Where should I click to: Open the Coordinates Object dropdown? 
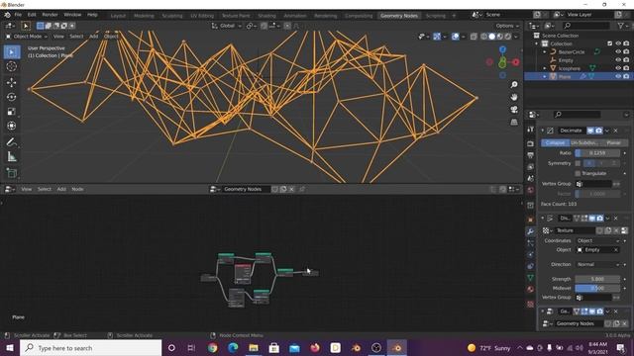click(x=598, y=240)
